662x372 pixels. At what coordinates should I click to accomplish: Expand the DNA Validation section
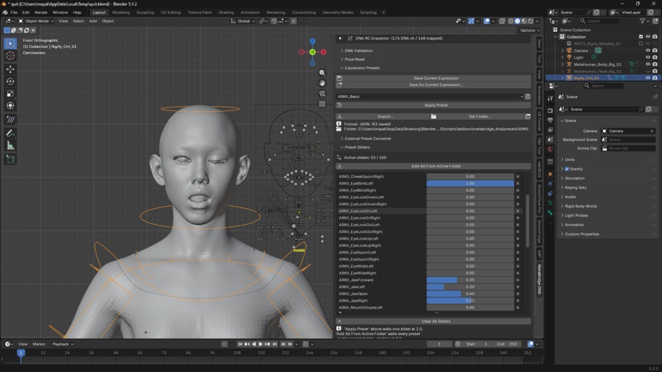click(x=358, y=50)
